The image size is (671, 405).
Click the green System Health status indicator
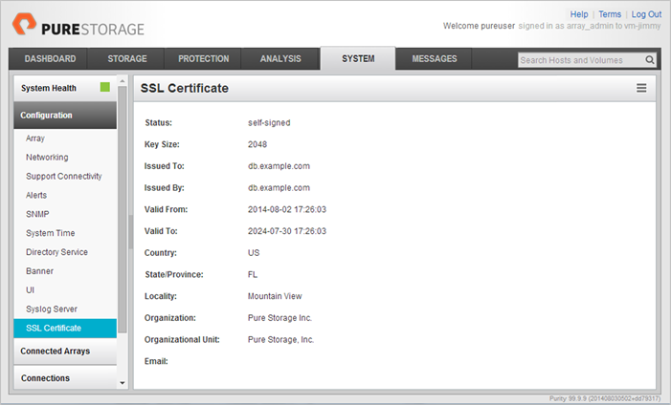click(x=105, y=88)
